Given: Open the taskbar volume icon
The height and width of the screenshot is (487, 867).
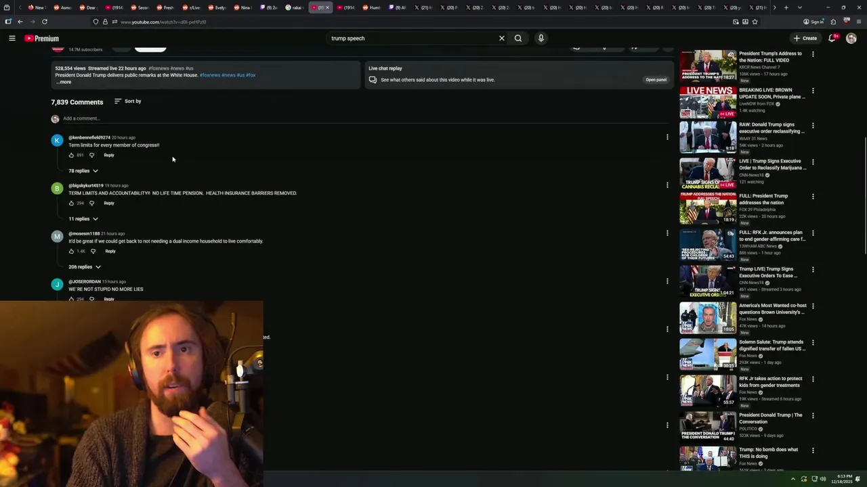Looking at the screenshot, I should click(x=823, y=479).
